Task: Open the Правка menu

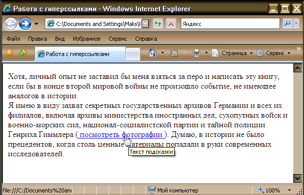Action: point(38,39)
